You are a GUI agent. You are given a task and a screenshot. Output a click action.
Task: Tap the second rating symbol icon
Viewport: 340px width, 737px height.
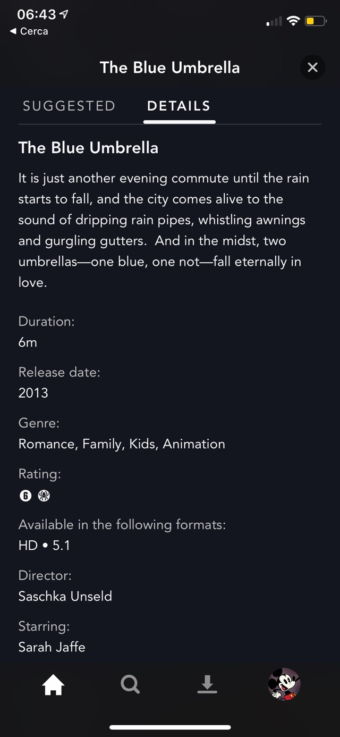click(44, 496)
